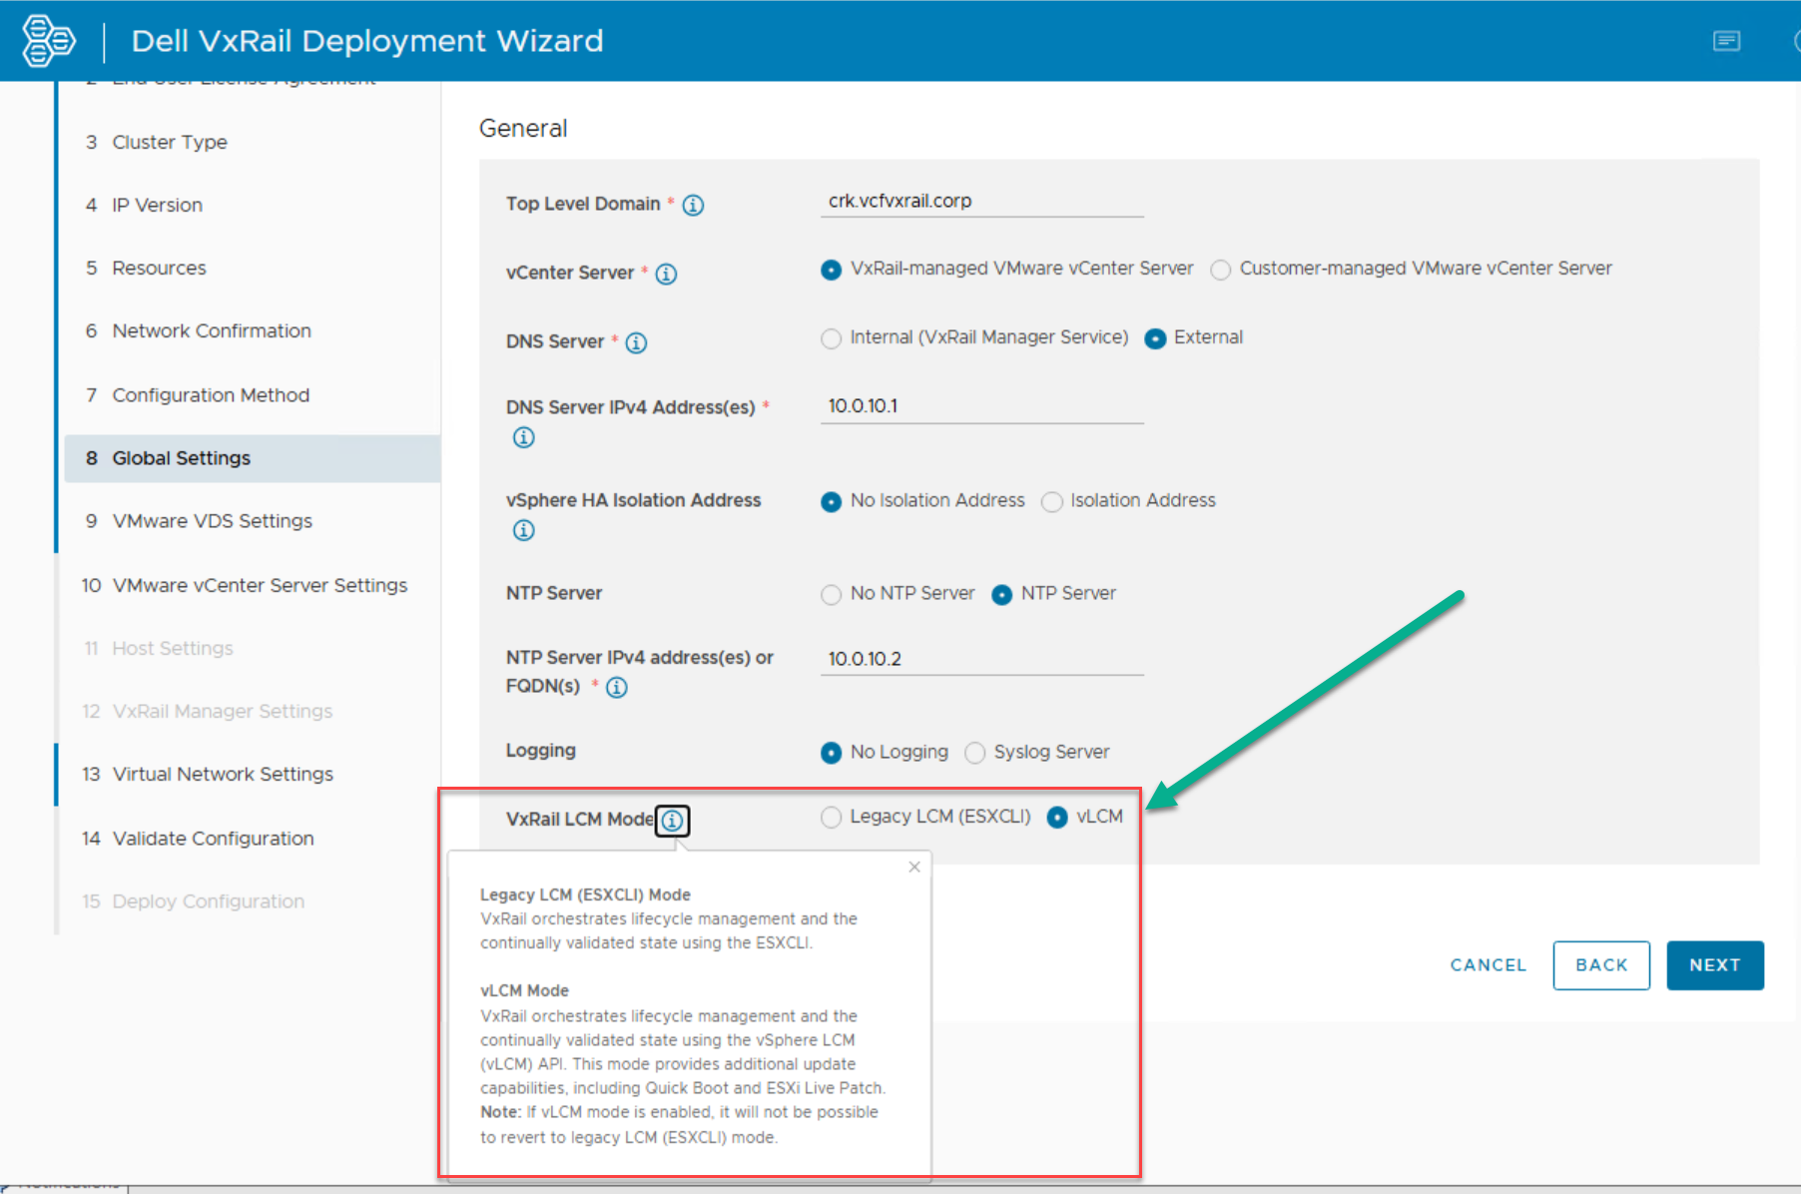Click the info icon beside Top Level Domain
Image resolution: width=1801 pixels, height=1194 pixels.
tap(693, 205)
